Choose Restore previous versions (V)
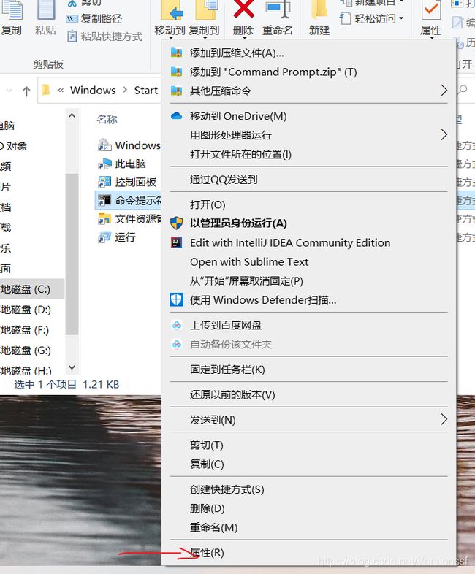The image size is (475, 574). (308, 394)
